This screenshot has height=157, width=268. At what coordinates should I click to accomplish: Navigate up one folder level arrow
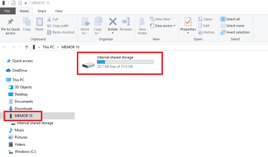click(x=27, y=47)
